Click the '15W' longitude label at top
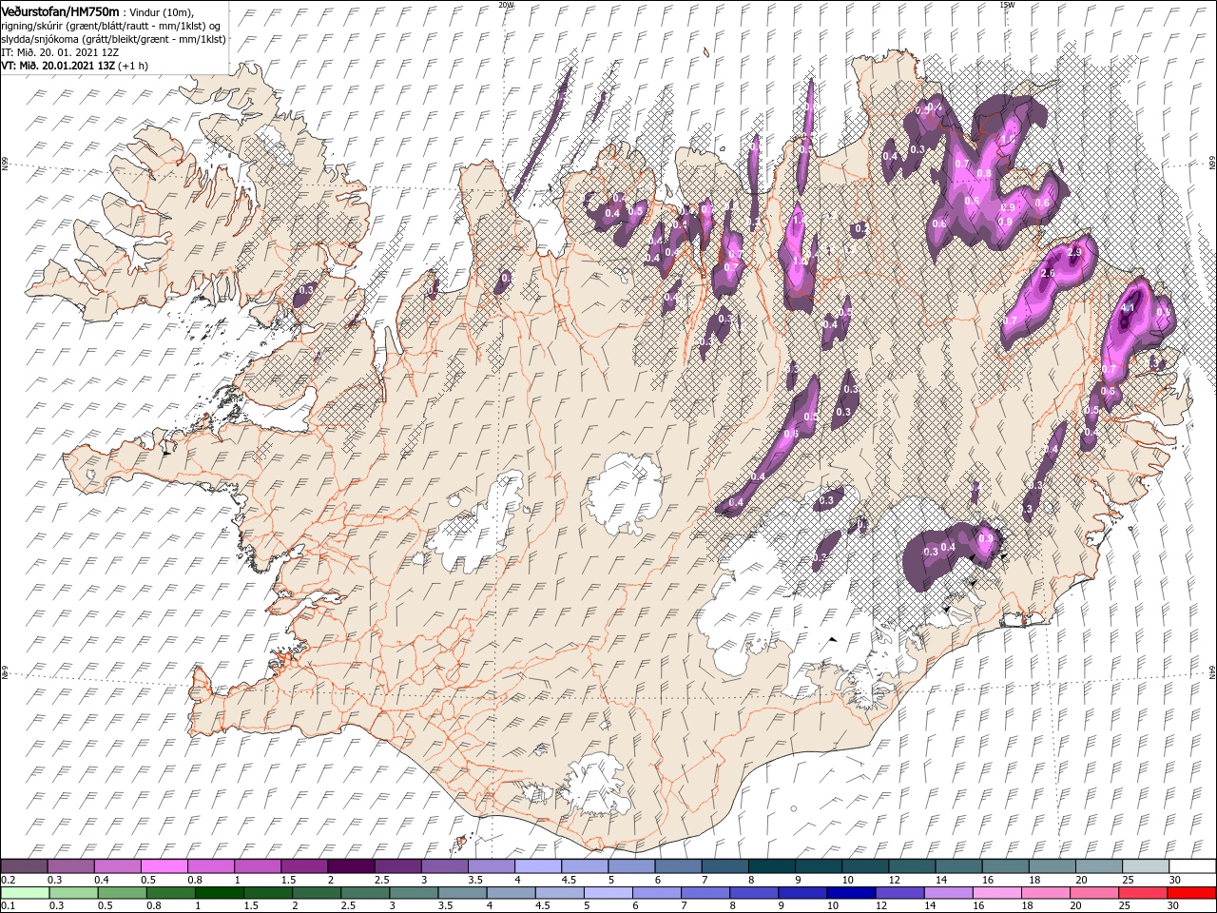The image size is (1217, 913). click(1007, 4)
